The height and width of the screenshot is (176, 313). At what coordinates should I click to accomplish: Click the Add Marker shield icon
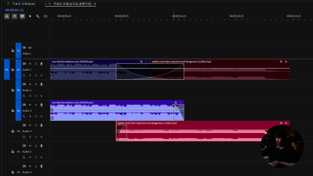point(30,16)
